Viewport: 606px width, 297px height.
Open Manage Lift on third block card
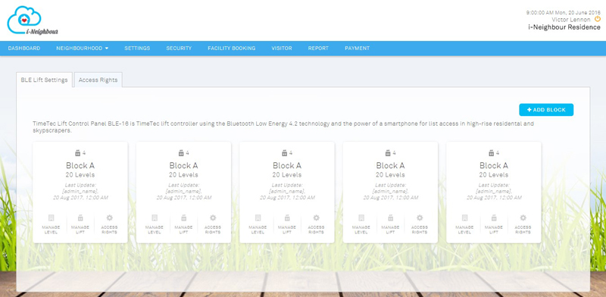[287, 224]
